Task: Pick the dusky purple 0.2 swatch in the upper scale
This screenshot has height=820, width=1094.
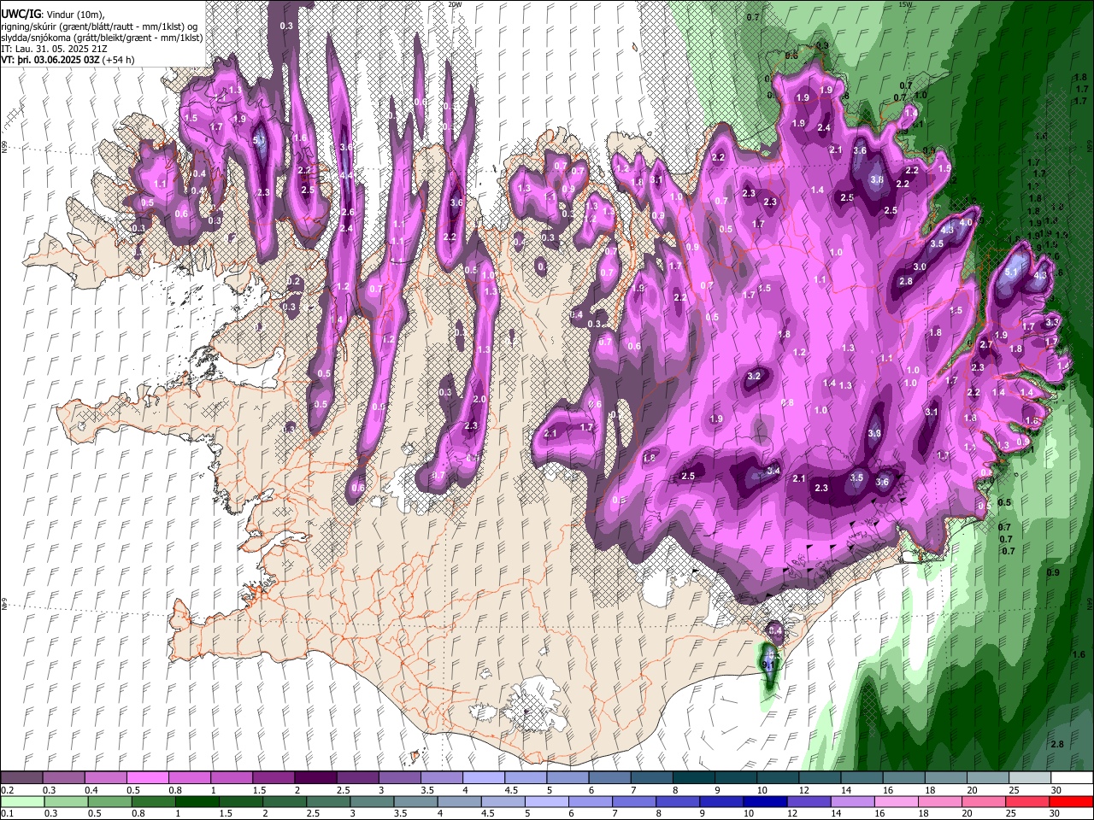Action: tap(21, 778)
